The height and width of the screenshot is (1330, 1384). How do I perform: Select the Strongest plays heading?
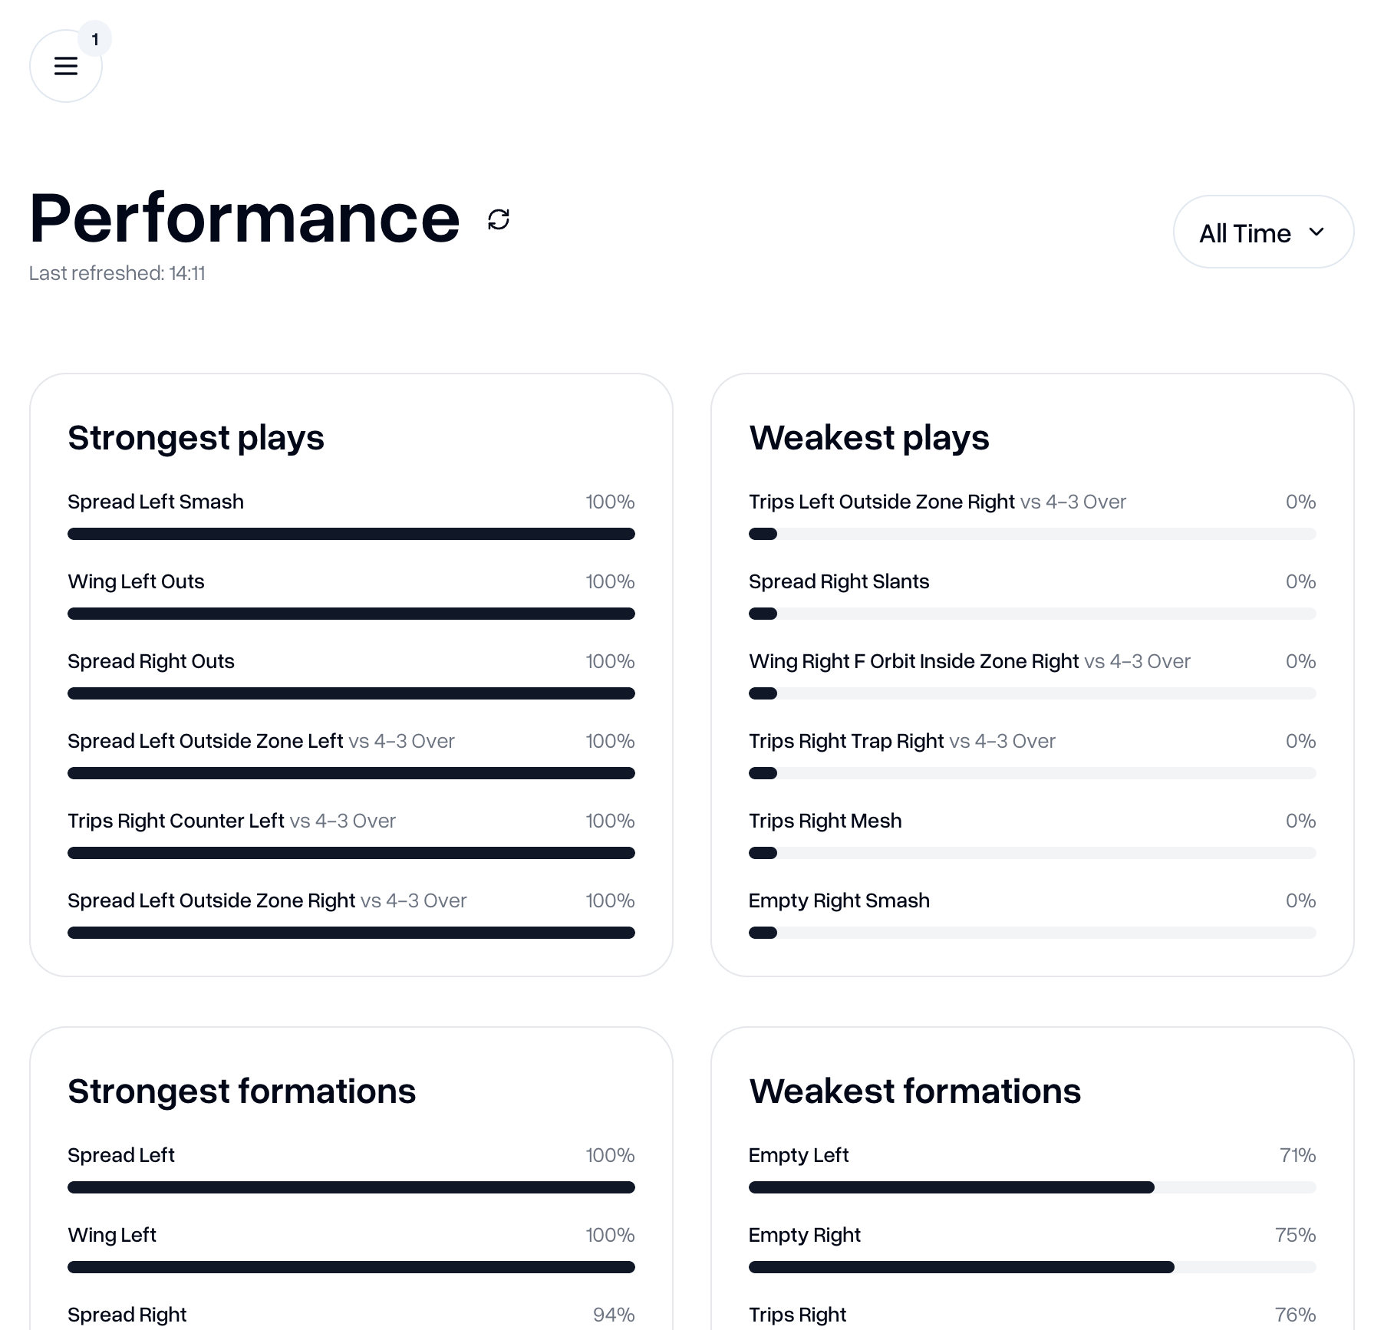click(196, 437)
